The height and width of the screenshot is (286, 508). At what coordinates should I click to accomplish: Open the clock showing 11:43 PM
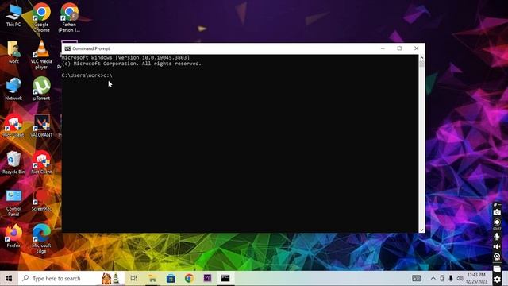click(x=476, y=278)
